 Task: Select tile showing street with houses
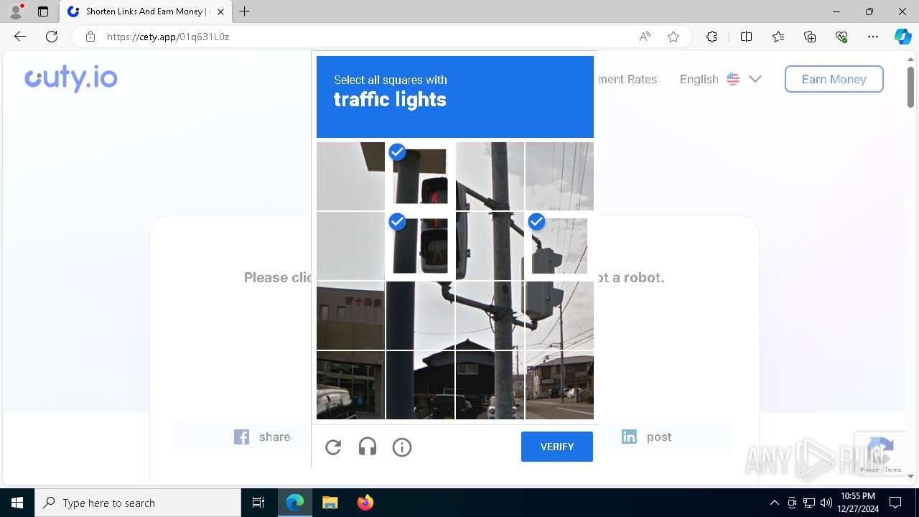pyautogui.click(x=559, y=385)
